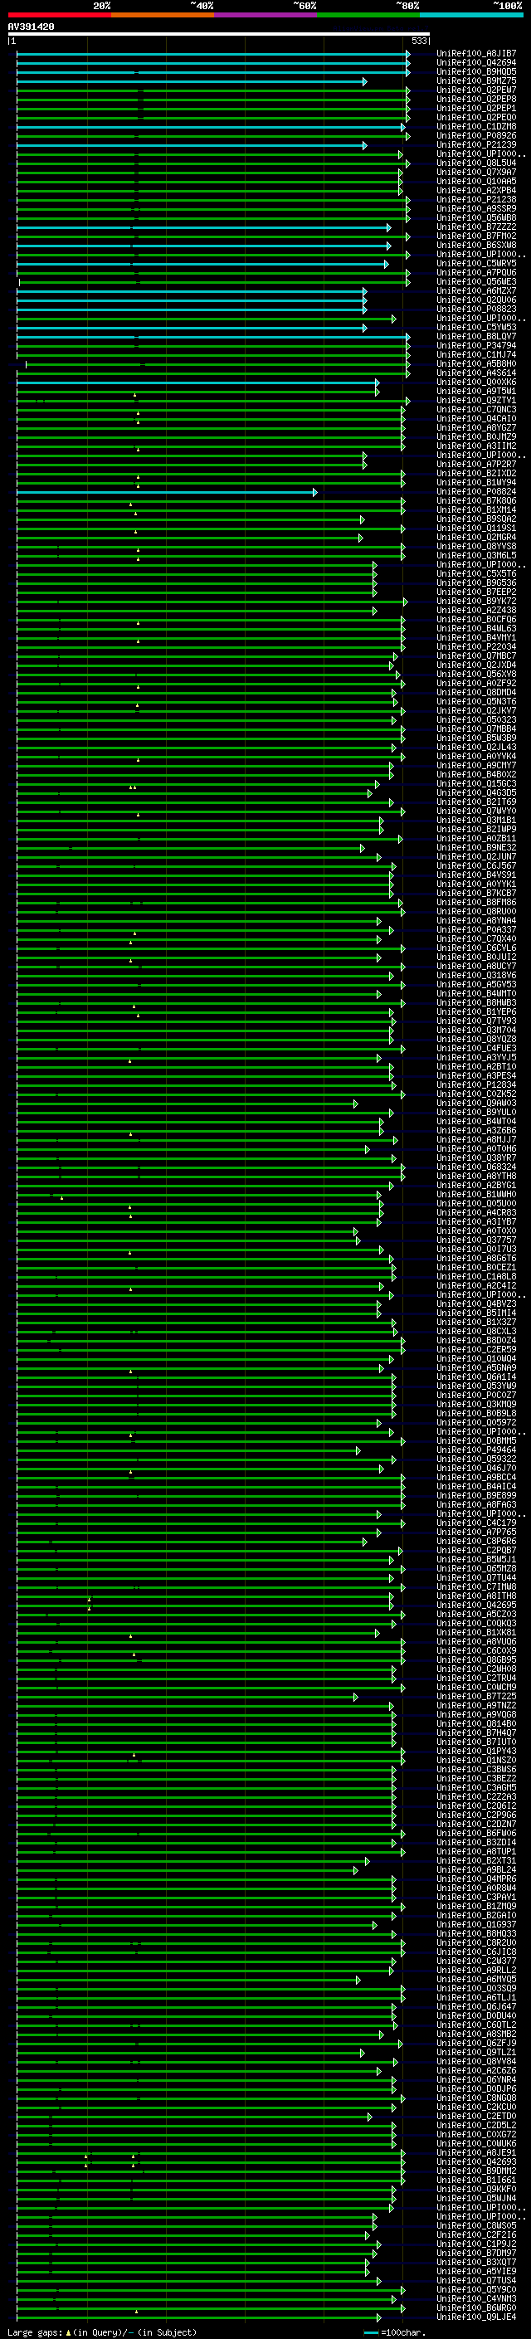531x2339 pixels.
Task: Click the red 20% identity legend segment
Action: pos(60,15)
